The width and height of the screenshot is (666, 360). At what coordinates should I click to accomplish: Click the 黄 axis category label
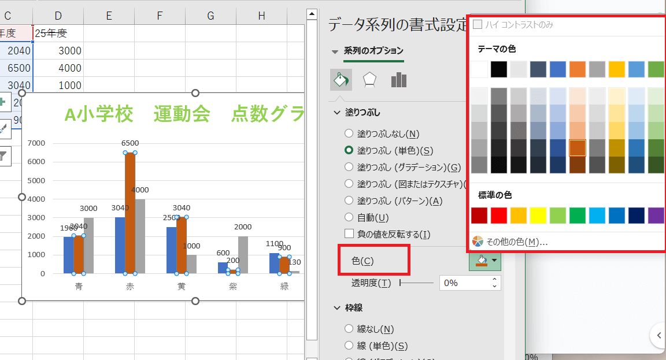(182, 287)
